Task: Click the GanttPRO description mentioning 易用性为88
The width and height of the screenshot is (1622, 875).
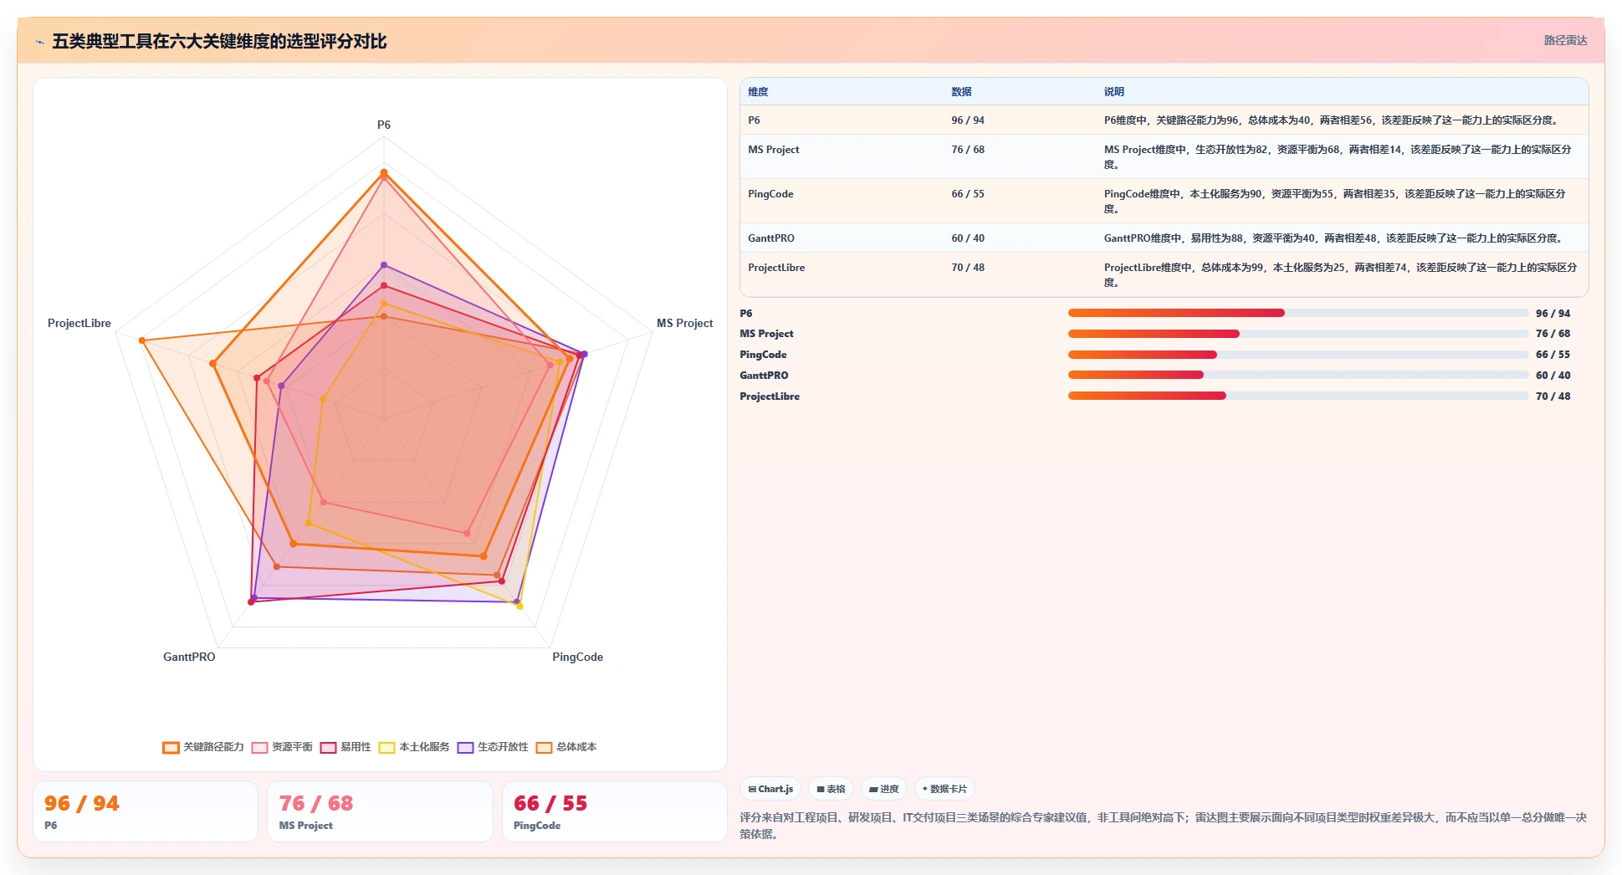Action: click(x=1335, y=238)
